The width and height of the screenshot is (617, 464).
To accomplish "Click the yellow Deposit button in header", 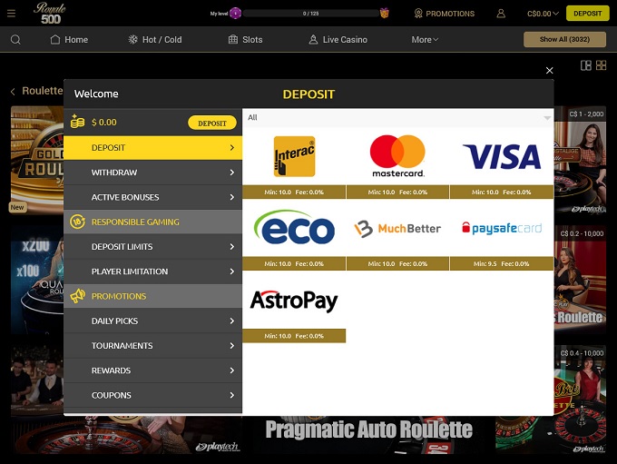I will (587, 14).
